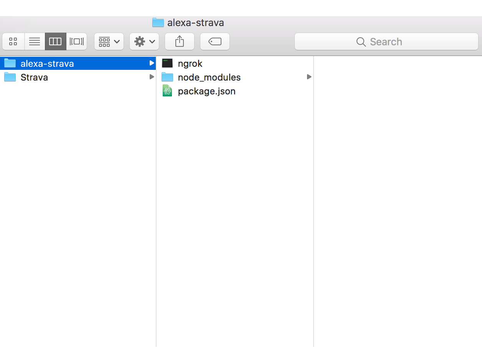
Task: Open the arrange items dropdown
Action: pos(109,41)
